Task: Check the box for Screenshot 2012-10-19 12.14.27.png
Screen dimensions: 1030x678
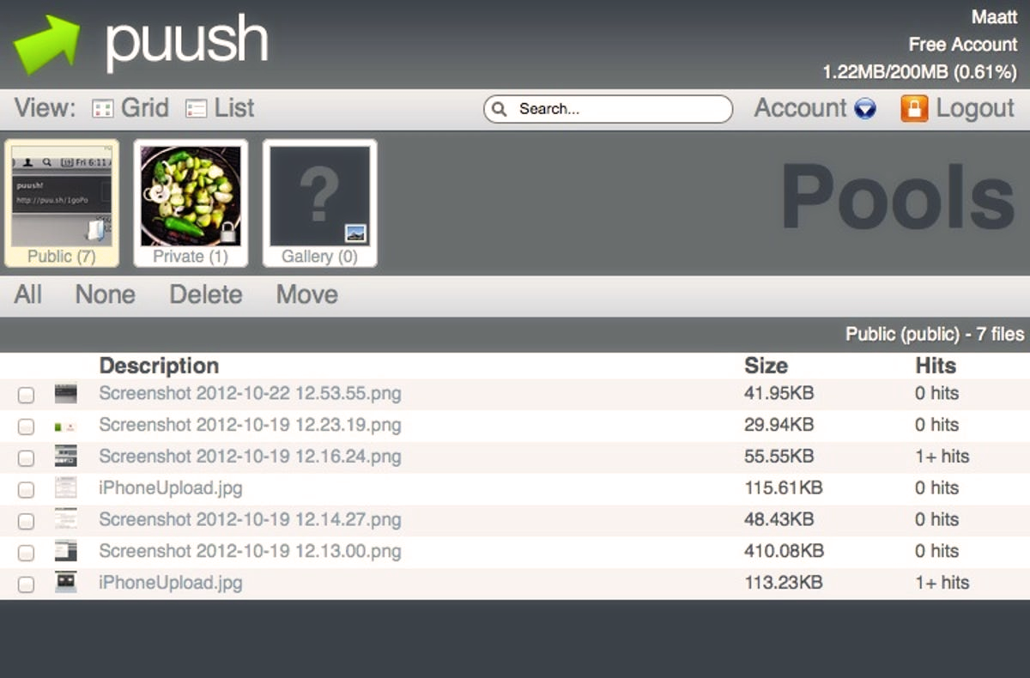Action: [27, 521]
